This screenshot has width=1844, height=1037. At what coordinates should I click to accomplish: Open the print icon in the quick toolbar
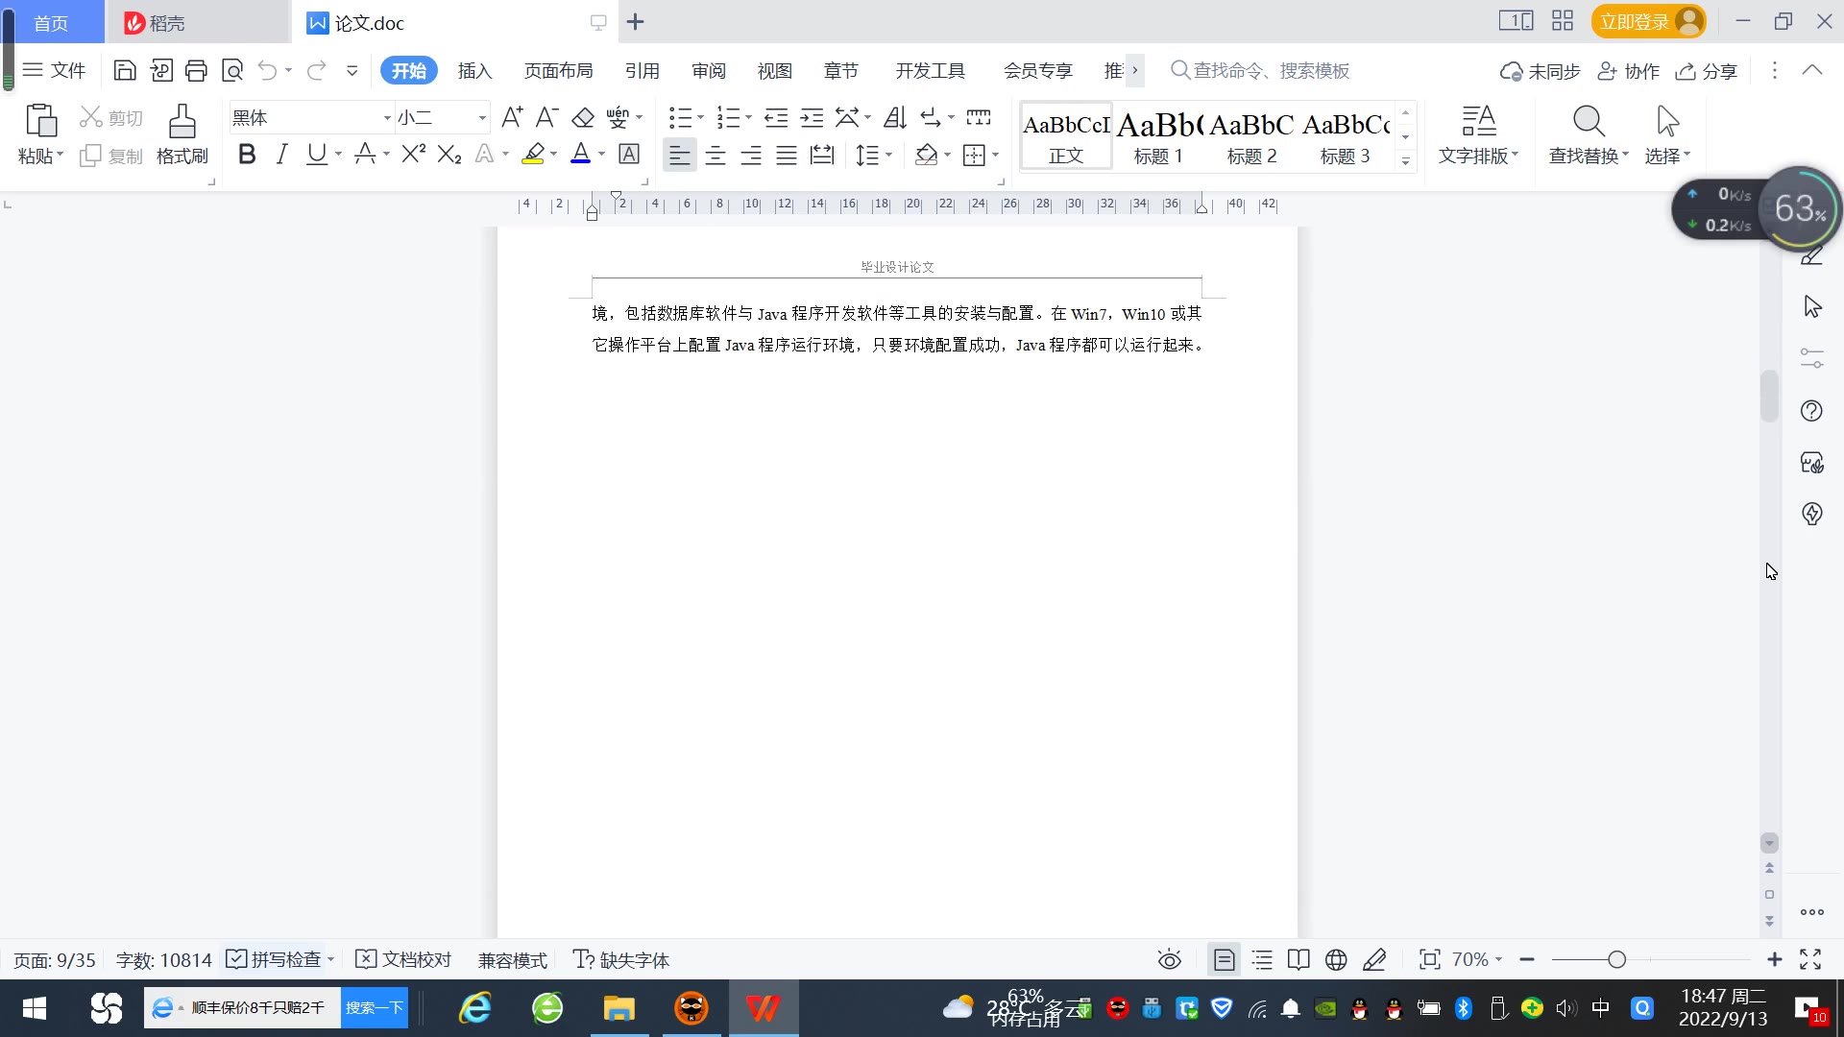coord(196,70)
